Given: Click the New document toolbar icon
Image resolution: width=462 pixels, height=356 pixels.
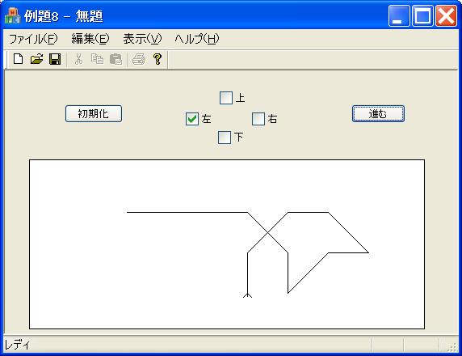Looking at the screenshot, I should [x=19, y=59].
